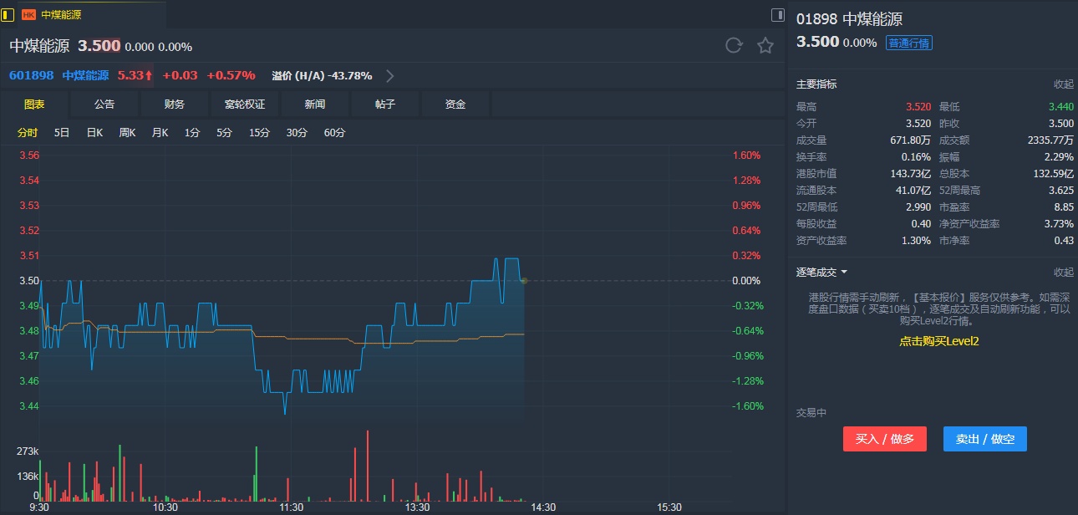Open A-share 601898 中煤能源 quote

point(58,75)
